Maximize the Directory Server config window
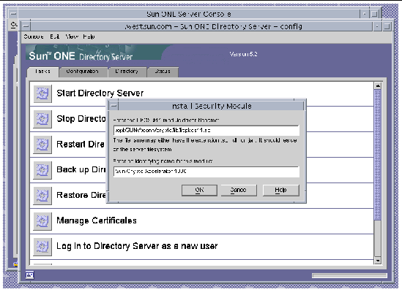This screenshot has width=402, height=292. (387, 26)
